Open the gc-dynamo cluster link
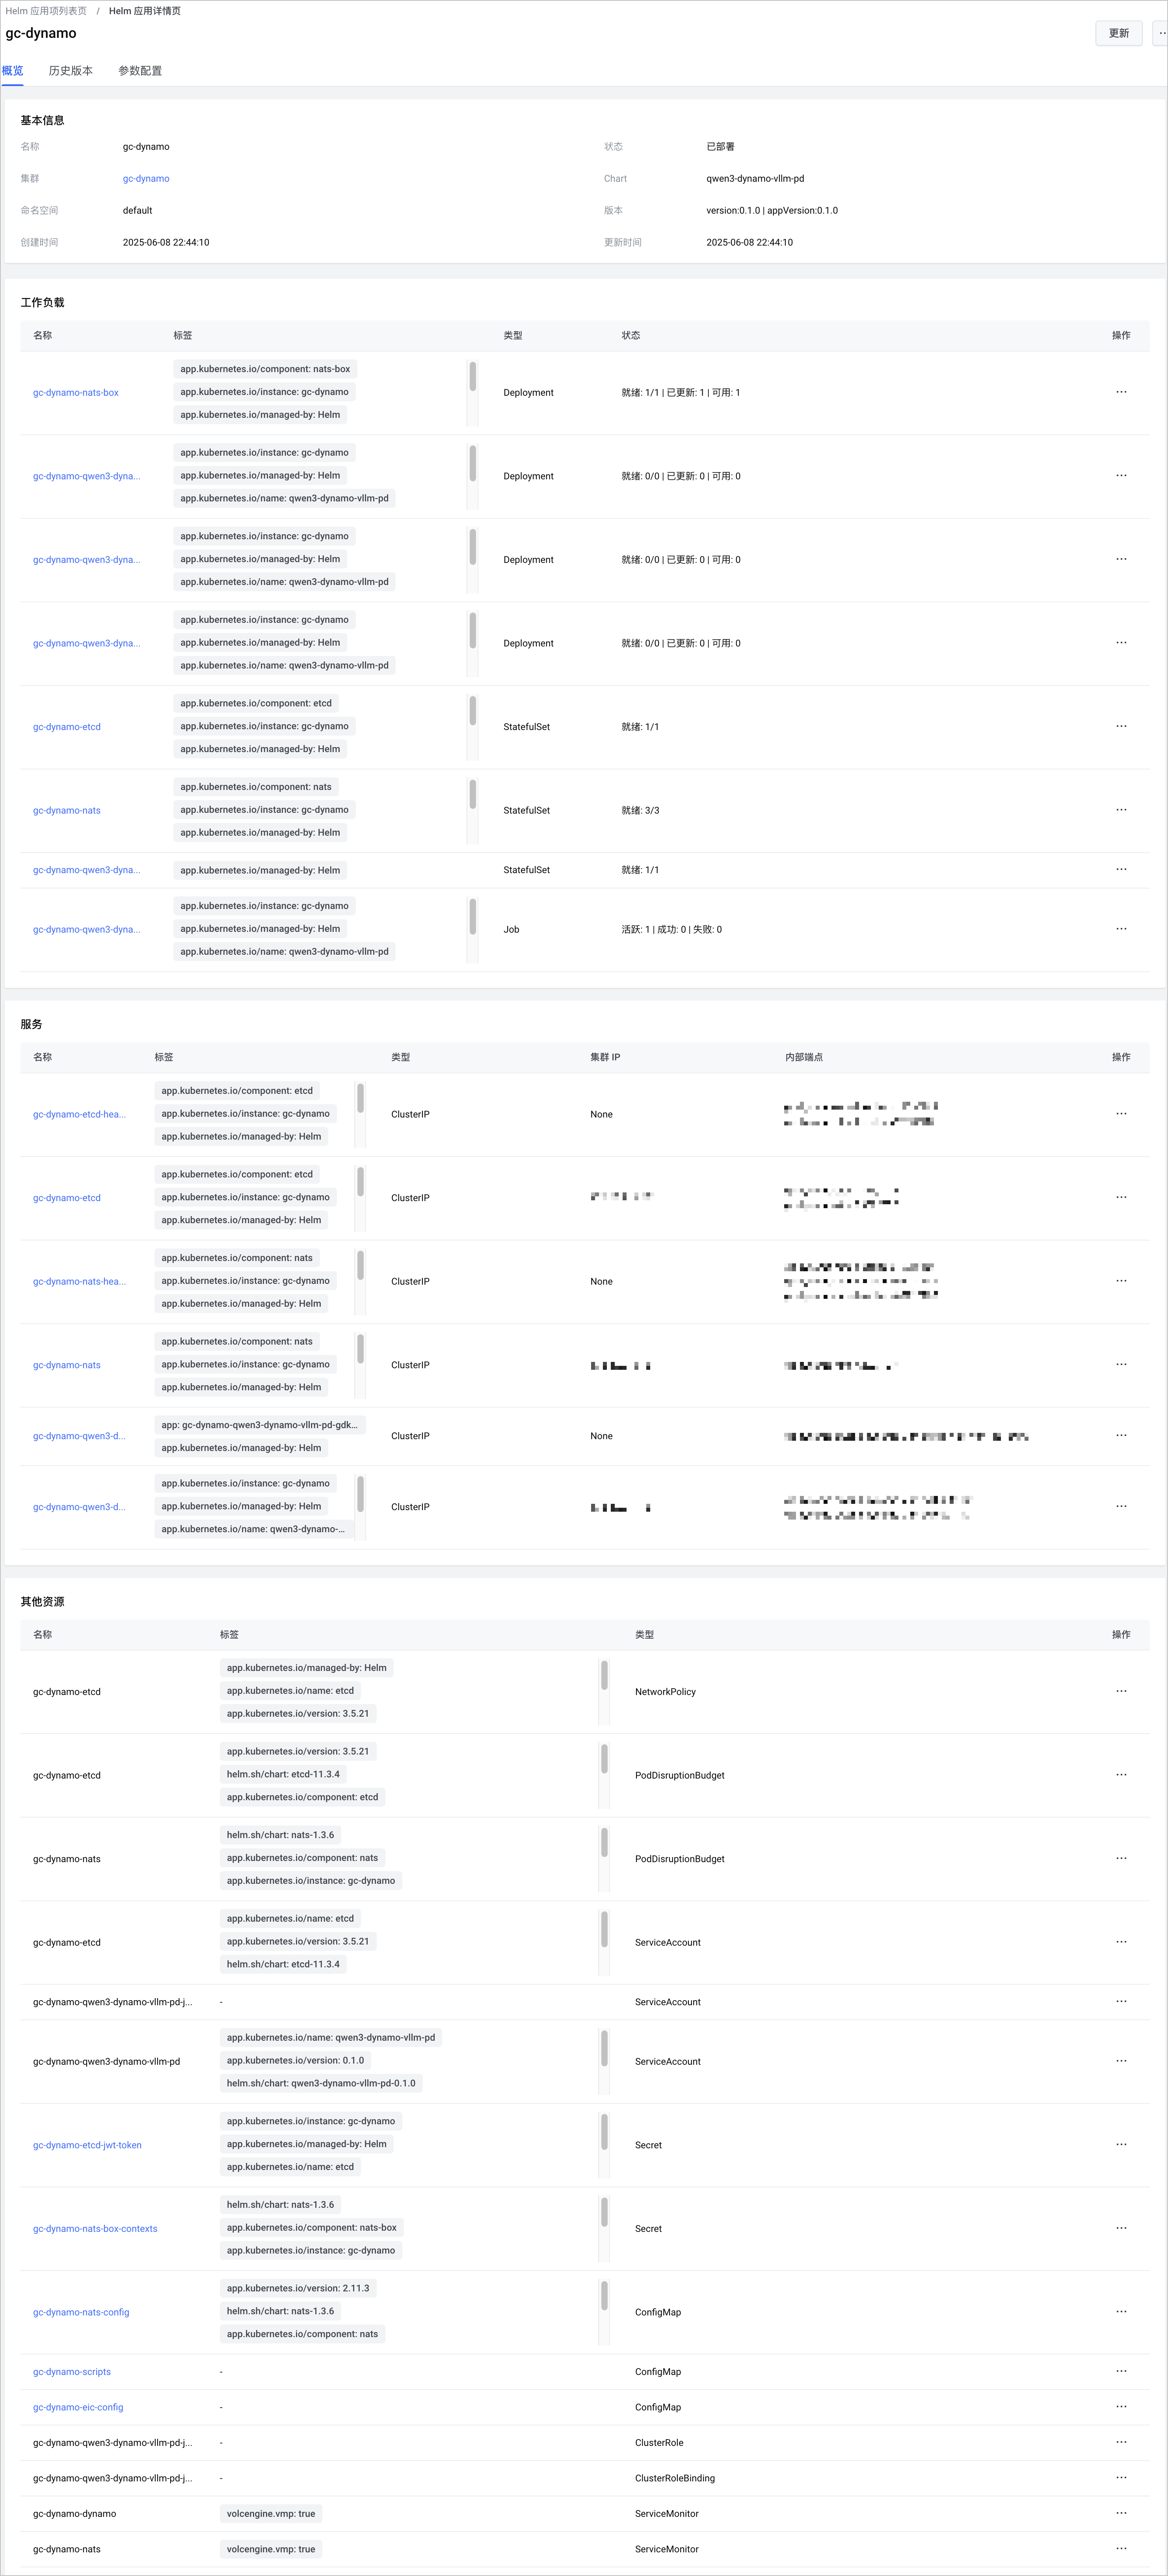This screenshot has height=2576, width=1168. click(x=146, y=179)
